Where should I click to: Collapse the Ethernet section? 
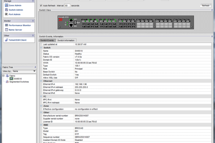(41, 81)
